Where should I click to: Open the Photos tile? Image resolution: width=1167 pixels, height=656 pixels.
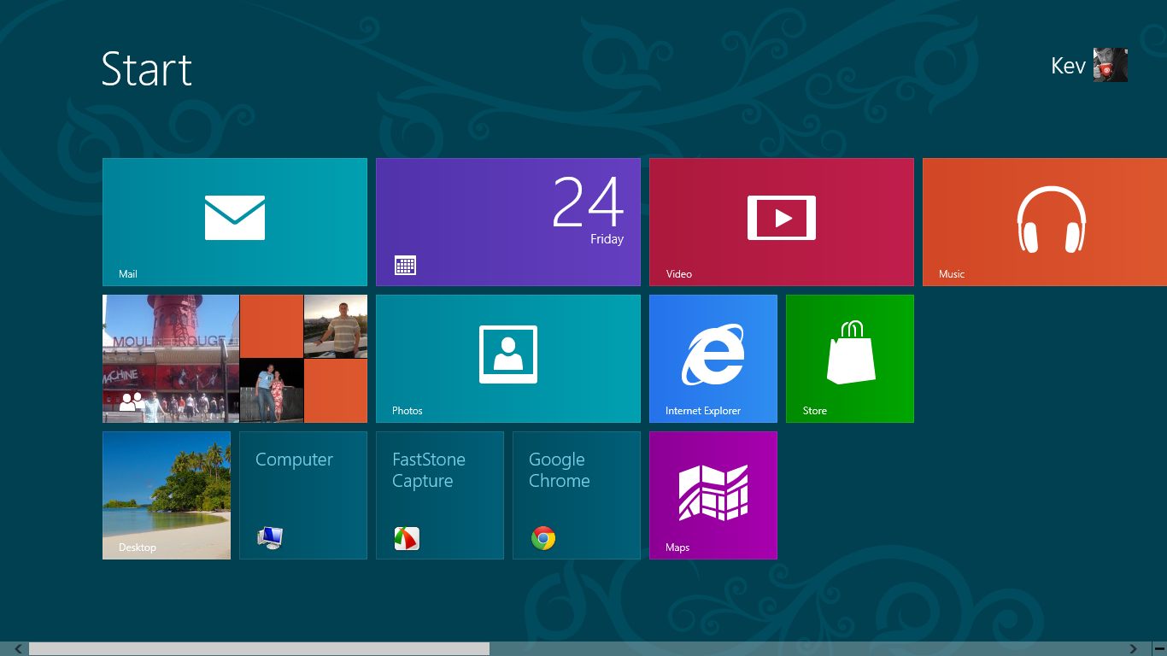tap(507, 358)
